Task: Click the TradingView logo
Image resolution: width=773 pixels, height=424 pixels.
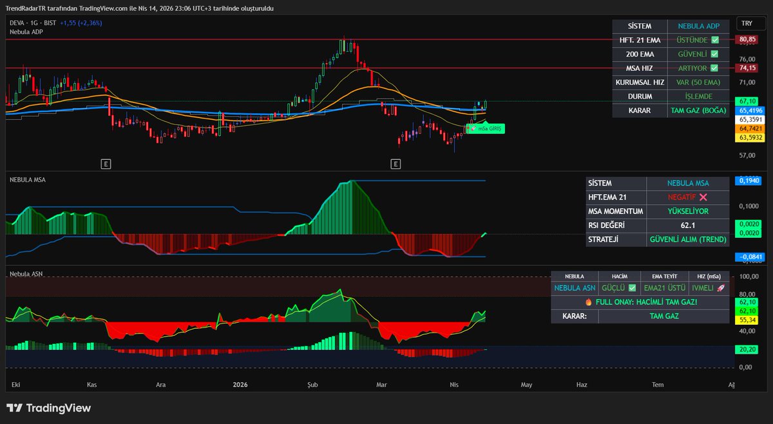Action: click(48, 408)
